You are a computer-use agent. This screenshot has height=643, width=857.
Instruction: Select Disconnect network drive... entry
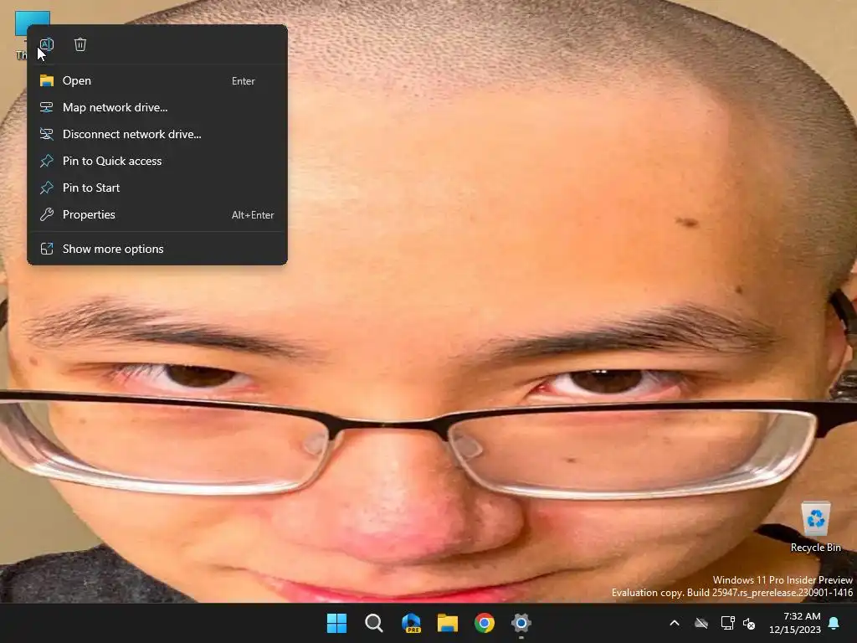click(x=157, y=135)
